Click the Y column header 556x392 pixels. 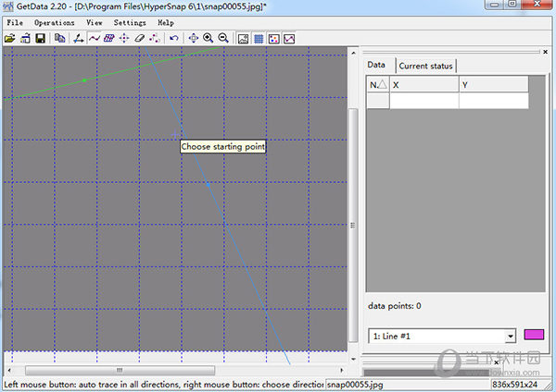click(x=494, y=84)
